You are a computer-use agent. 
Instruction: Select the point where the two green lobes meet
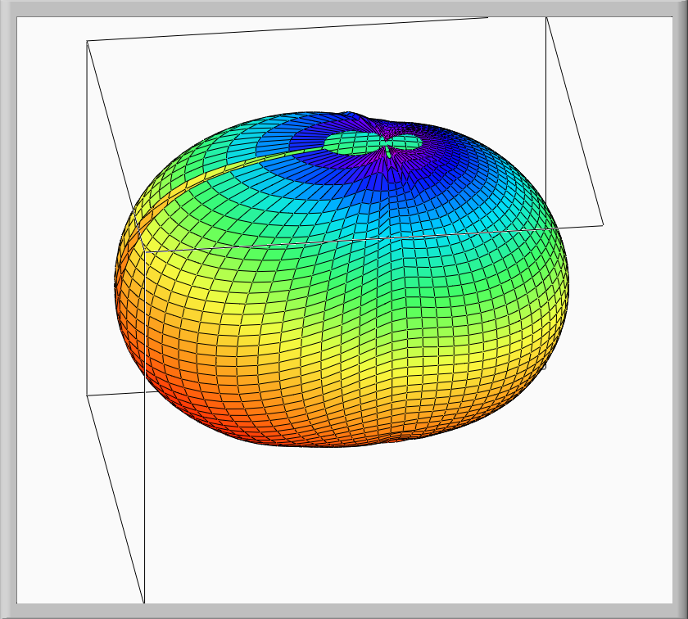coord(386,147)
